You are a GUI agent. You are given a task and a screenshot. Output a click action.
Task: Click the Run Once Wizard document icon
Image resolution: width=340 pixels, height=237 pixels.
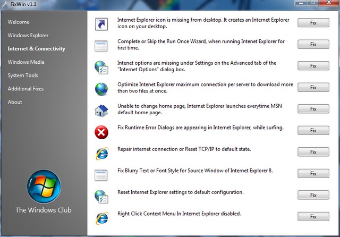(x=101, y=46)
